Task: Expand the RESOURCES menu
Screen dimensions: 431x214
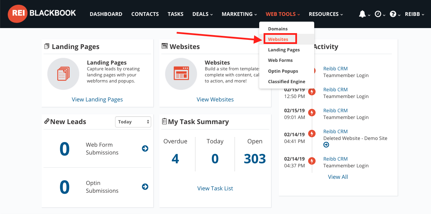Action: 326,14
